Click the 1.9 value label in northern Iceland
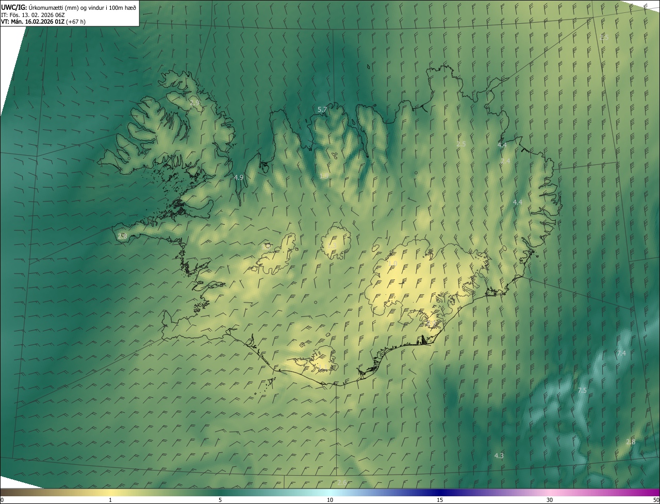 click(324, 176)
